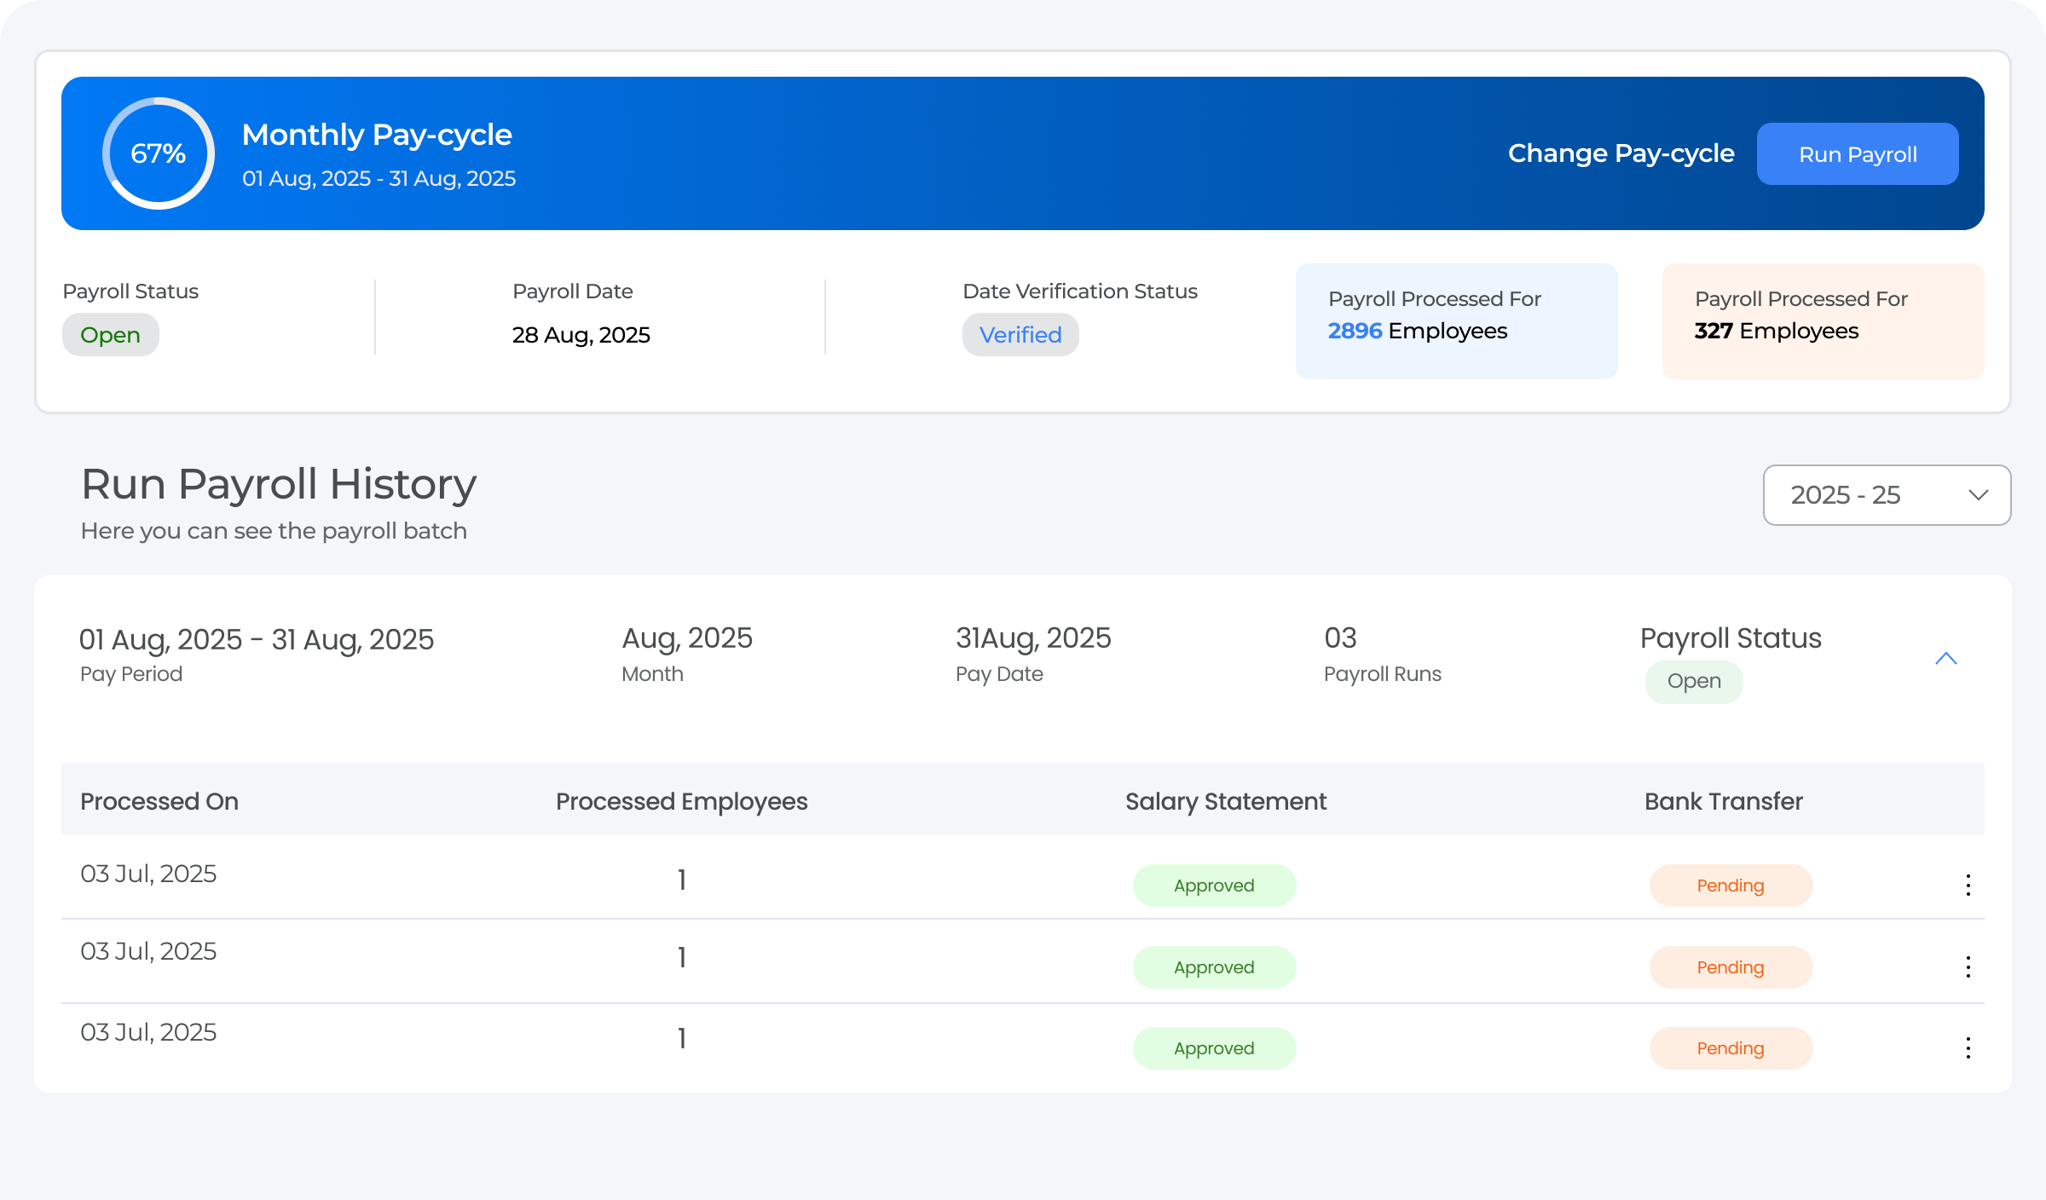Collapse the Aug 2025 payroll batch chevron
Image resolution: width=2046 pixels, height=1200 pixels.
(x=1945, y=658)
